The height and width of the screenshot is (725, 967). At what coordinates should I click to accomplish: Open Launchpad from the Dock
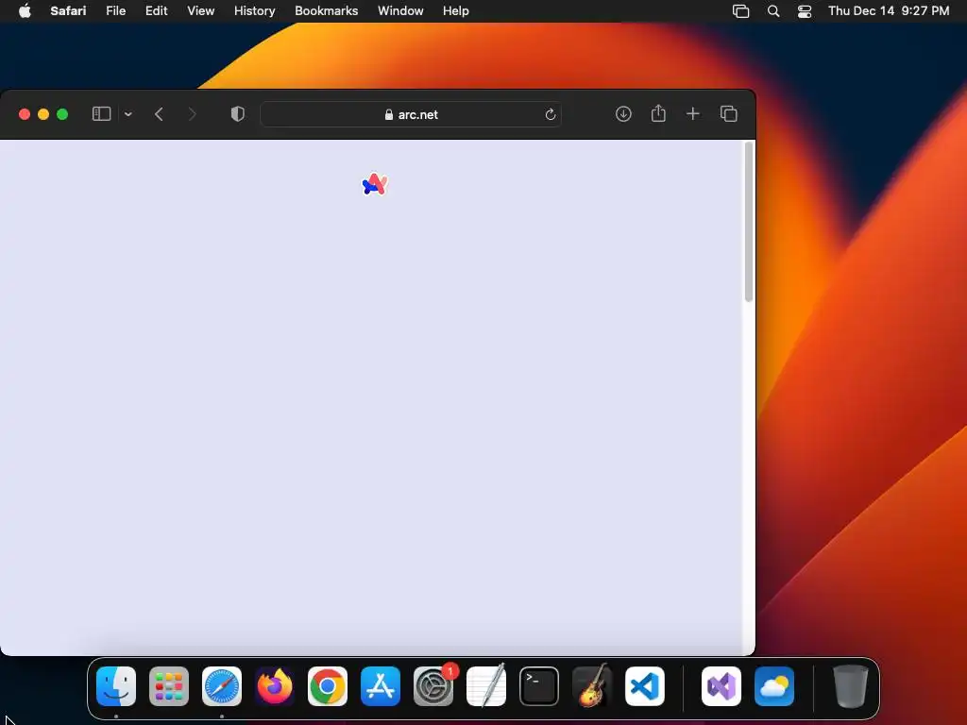click(169, 686)
